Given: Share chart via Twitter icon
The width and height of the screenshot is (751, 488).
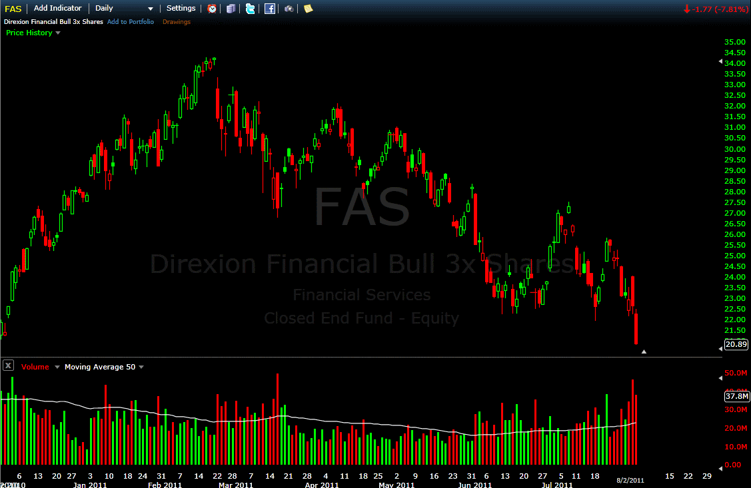Looking at the screenshot, I should (250, 8).
